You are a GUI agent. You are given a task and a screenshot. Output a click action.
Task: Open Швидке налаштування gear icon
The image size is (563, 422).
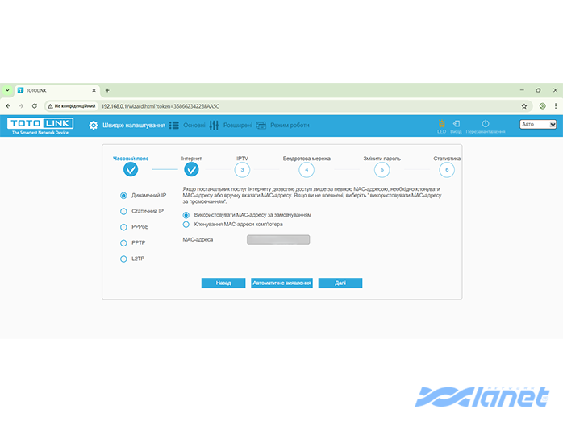[x=94, y=126]
